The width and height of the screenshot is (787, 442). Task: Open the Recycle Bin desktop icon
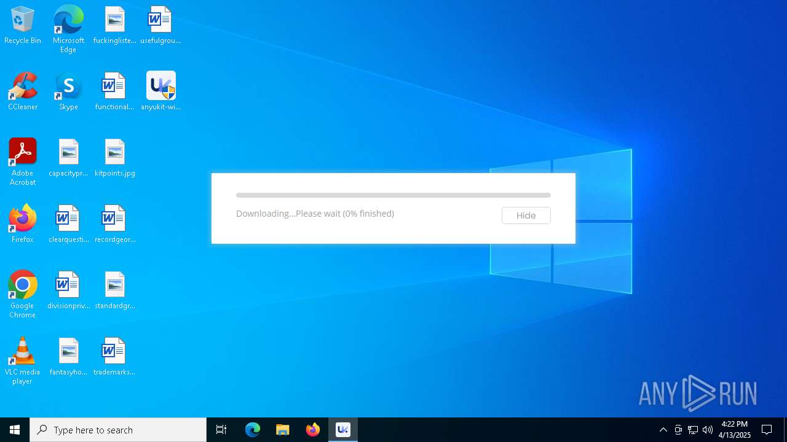coord(23,25)
